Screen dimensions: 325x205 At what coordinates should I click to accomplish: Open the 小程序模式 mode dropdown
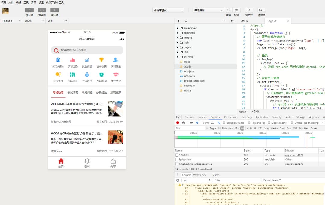(168, 10)
